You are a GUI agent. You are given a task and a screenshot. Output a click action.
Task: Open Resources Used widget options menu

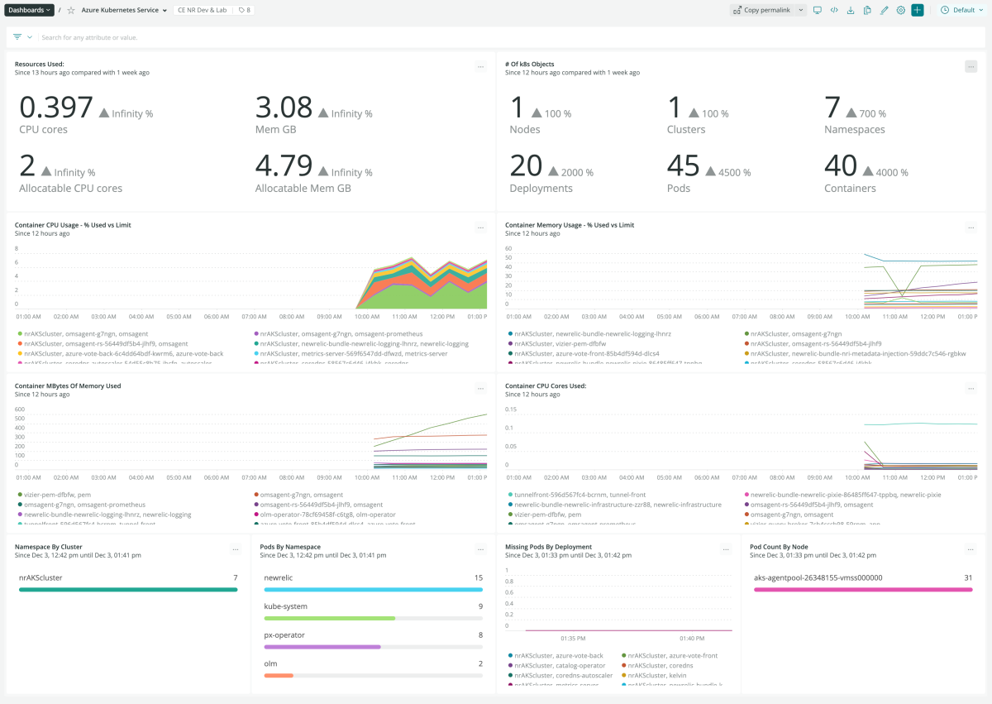tap(480, 66)
